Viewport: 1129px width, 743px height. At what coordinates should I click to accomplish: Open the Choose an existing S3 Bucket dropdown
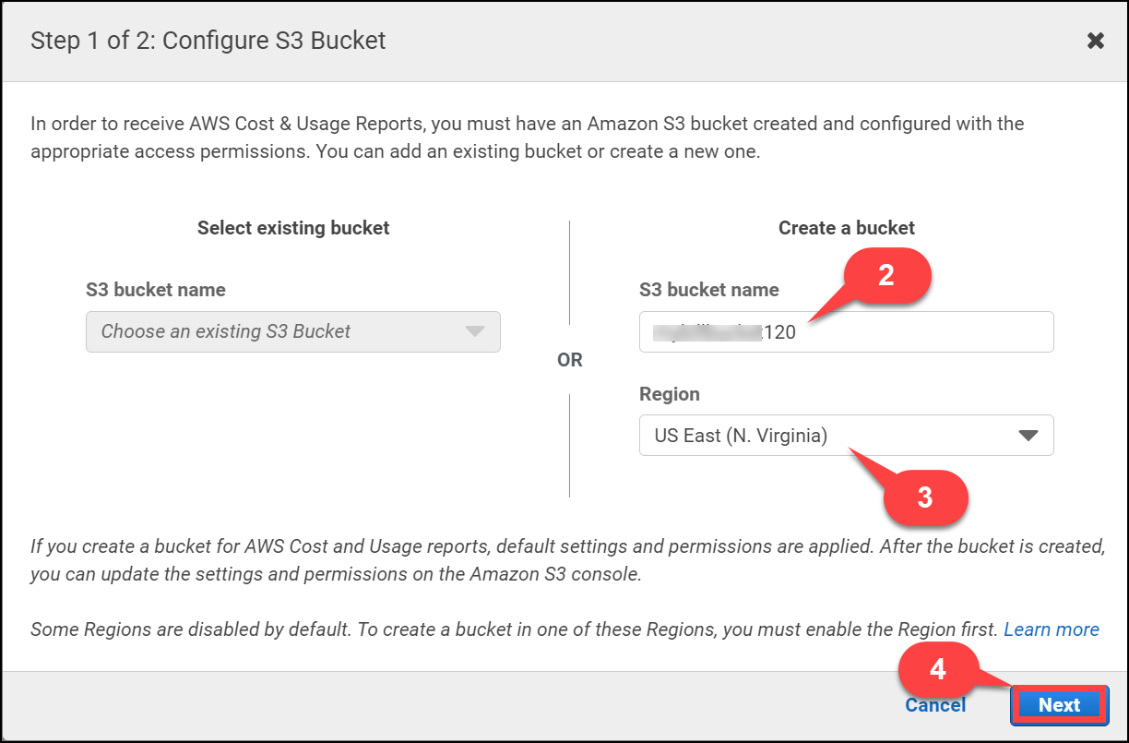tap(293, 331)
